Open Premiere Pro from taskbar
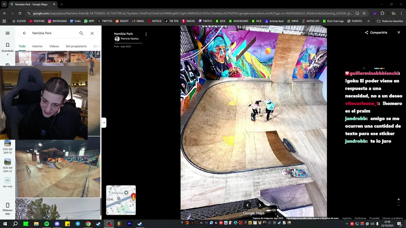Image resolution: width=406 pixels, height=228 pixels. click(x=129, y=224)
